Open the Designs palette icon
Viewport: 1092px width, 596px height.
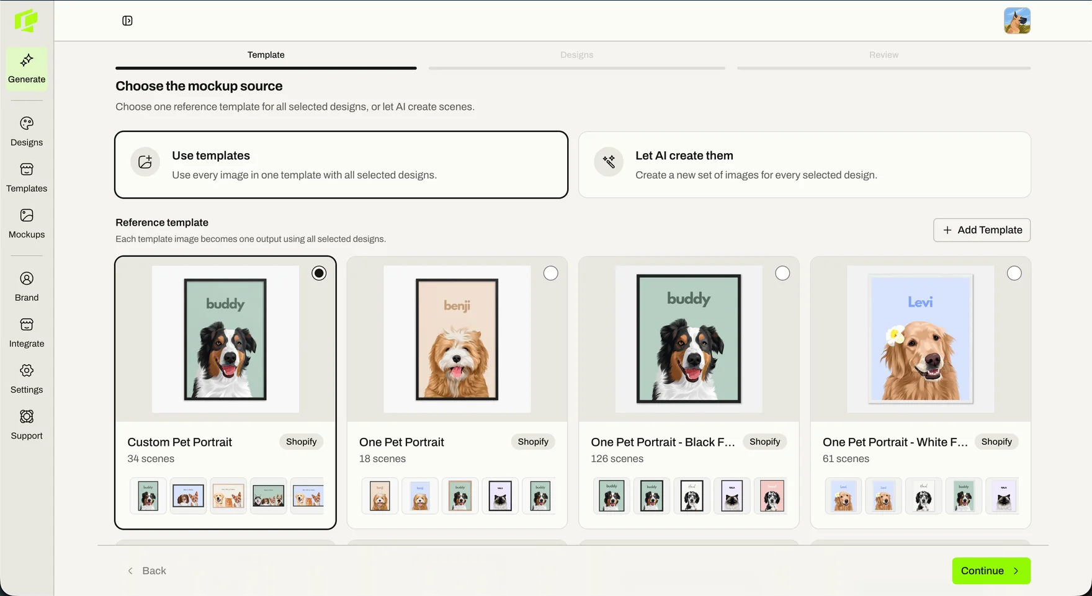tap(27, 123)
